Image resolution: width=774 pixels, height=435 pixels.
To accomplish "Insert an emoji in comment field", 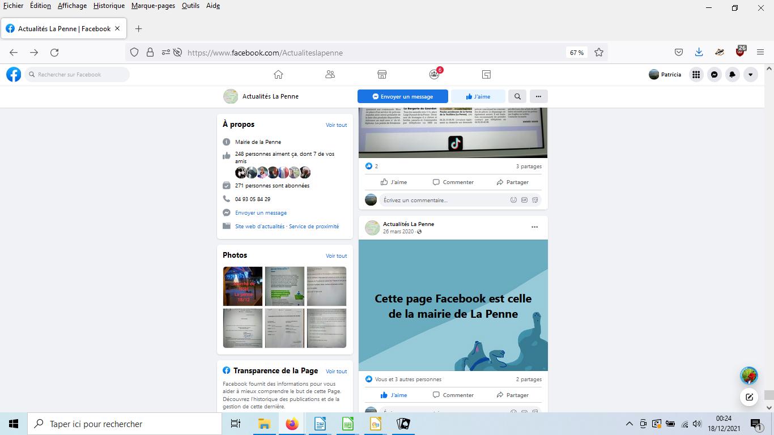I will (514, 200).
